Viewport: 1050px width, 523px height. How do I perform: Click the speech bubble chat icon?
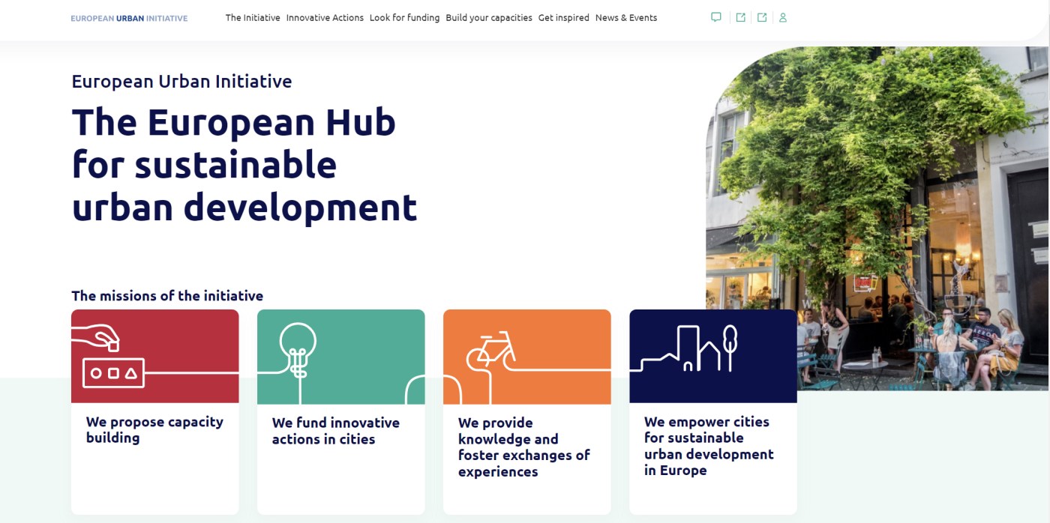pyautogui.click(x=716, y=17)
